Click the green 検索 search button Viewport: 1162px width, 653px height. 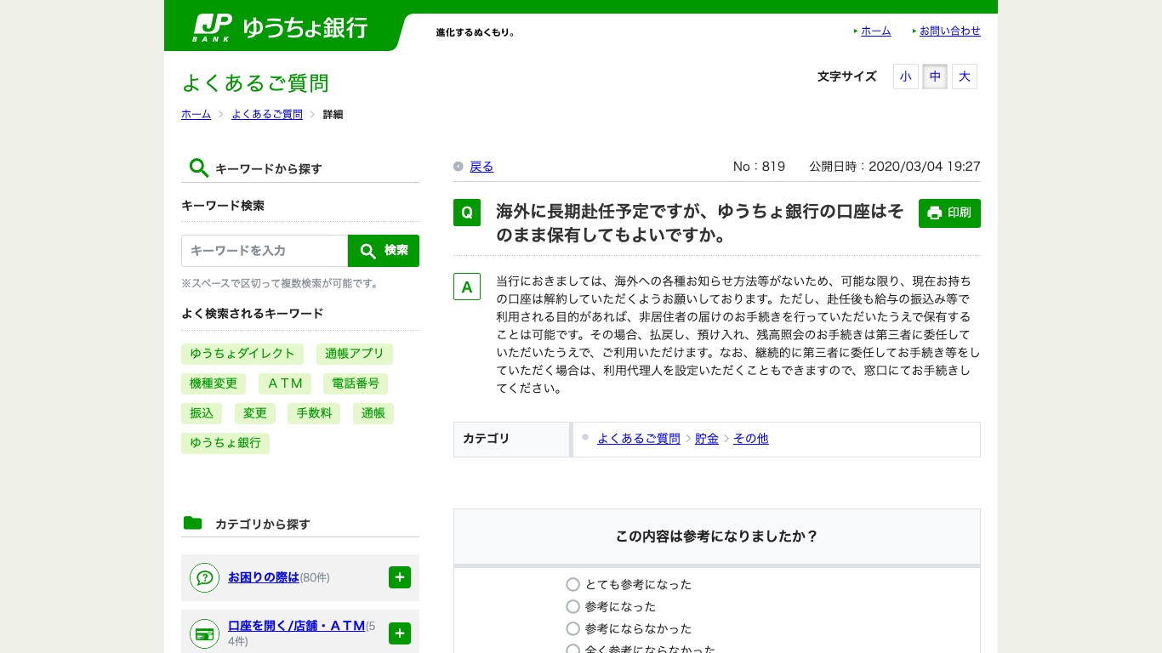pyautogui.click(x=384, y=251)
